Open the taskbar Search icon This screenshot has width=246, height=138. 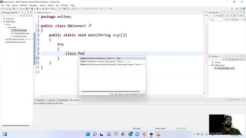(95, 134)
